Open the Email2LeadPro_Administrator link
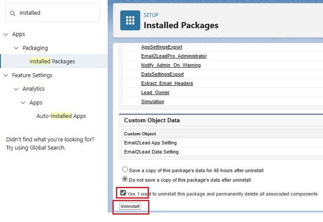This screenshot has height=222, width=323. click(x=174, y=56)
